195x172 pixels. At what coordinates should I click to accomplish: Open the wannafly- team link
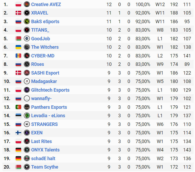tap(41, 99)
